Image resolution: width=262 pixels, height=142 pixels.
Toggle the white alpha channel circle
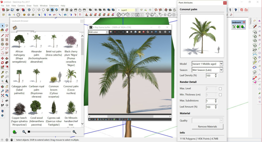[127, 32]
